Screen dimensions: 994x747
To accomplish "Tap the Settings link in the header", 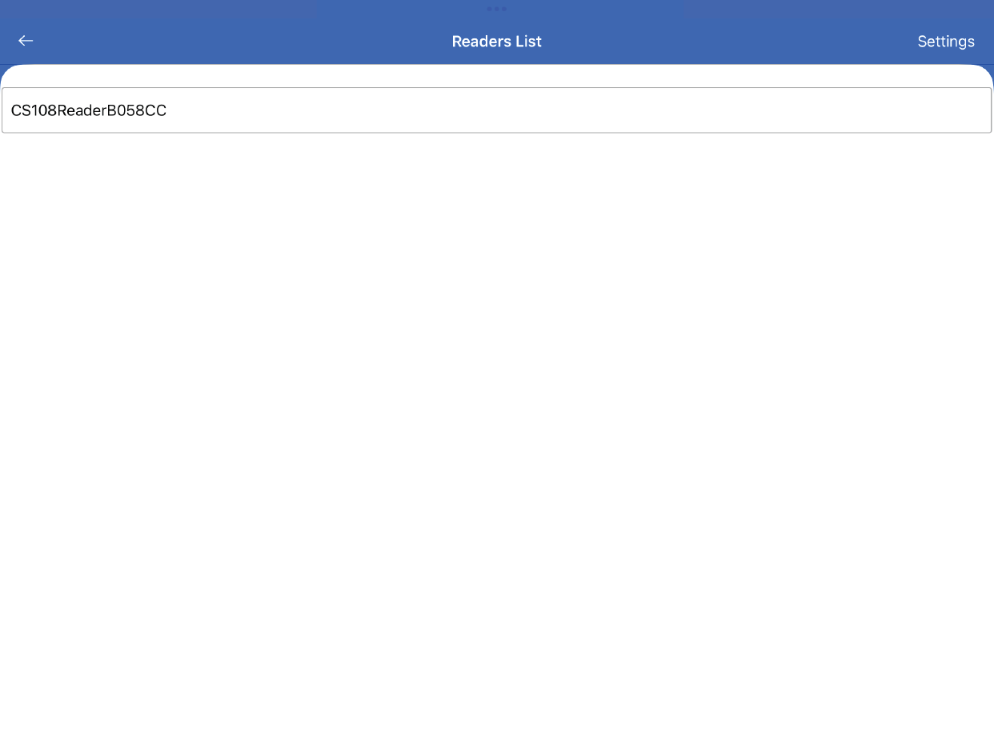I will (x=945, y=42).
